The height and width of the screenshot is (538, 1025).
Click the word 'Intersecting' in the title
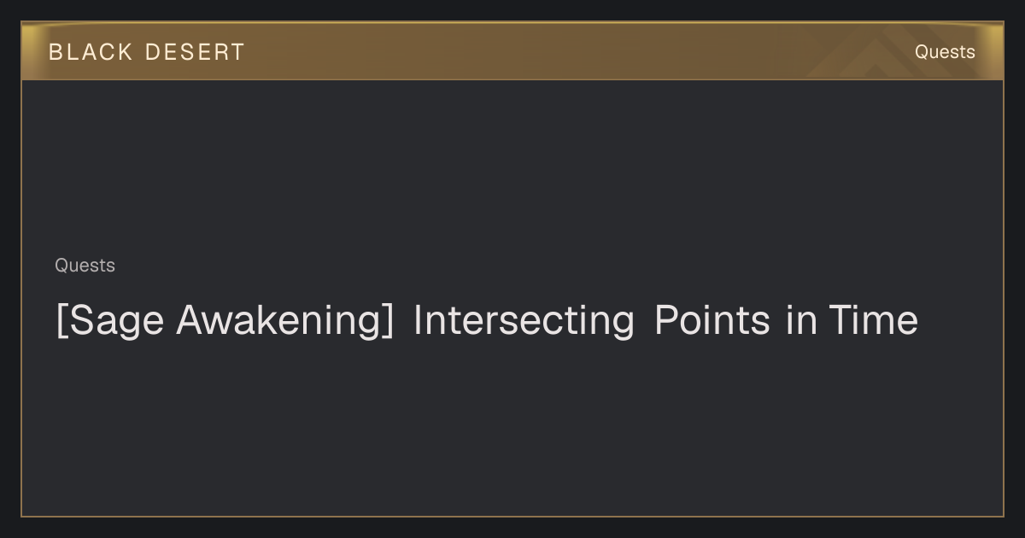click(524, 321)
